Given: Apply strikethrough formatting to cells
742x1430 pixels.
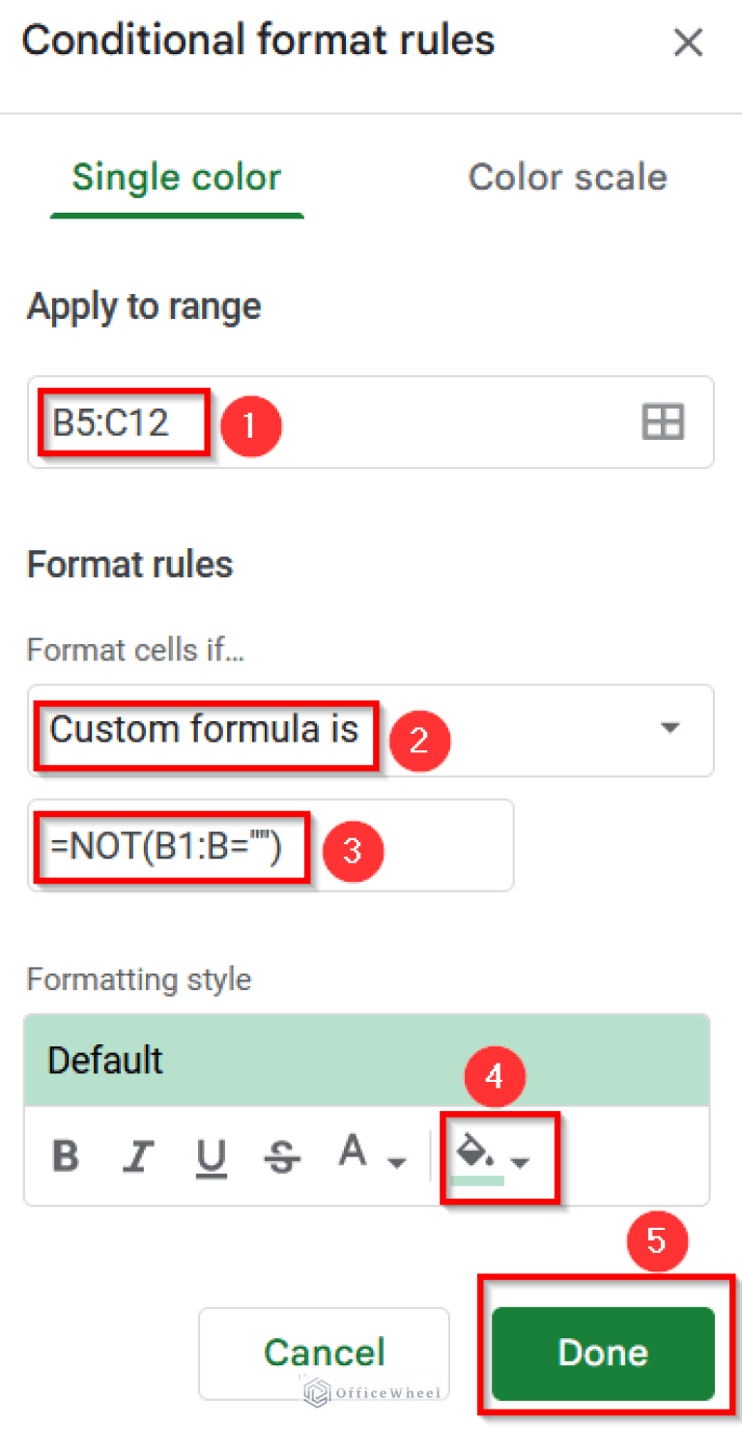Looking at the screenshot, I should pyautogui.click(x=281, y=1153).
